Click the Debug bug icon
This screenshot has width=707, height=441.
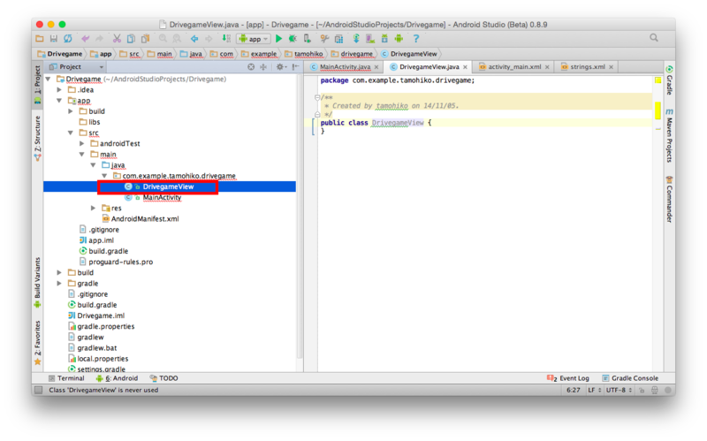(293, 39)
